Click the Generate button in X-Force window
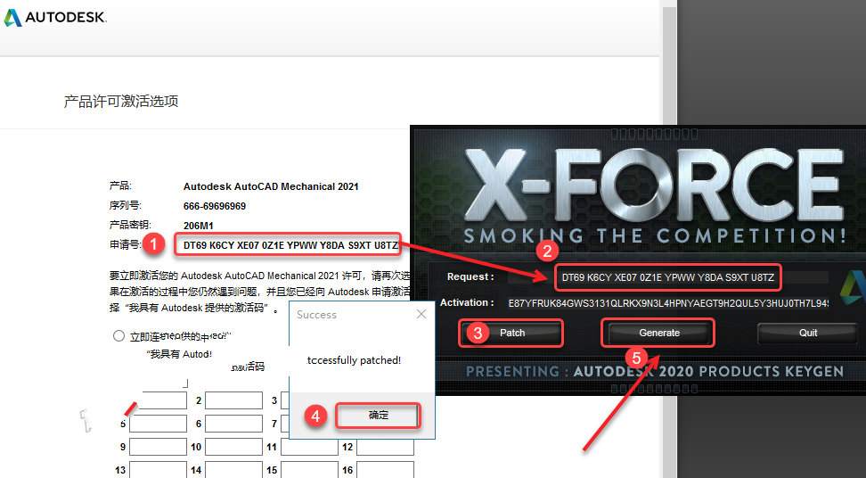Image resolution: width=866 pixels, height=478 pixels. (x=659, y=333)
